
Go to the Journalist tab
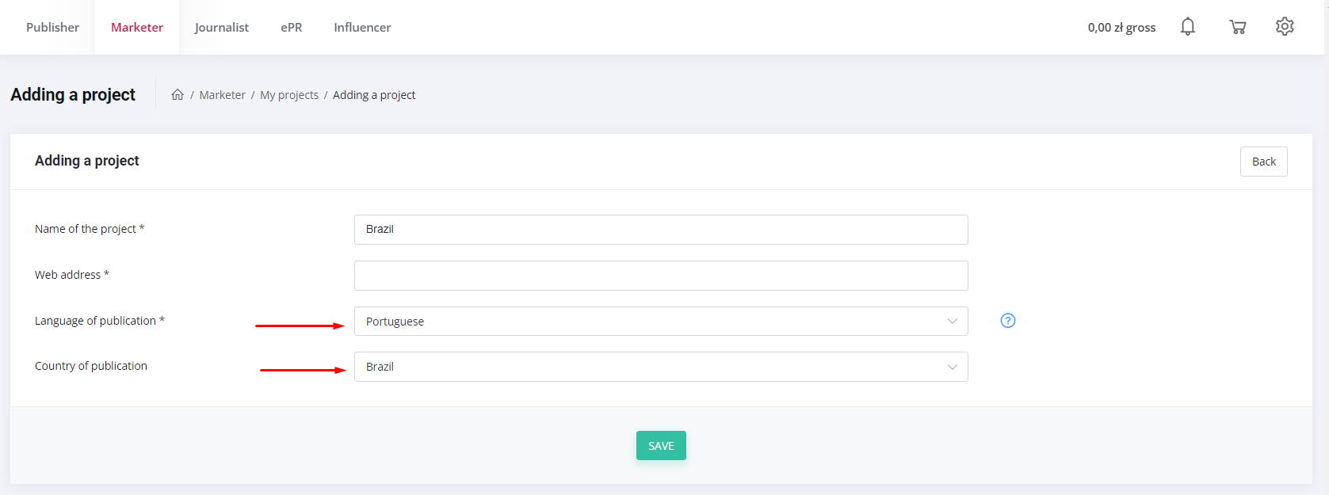221,28
